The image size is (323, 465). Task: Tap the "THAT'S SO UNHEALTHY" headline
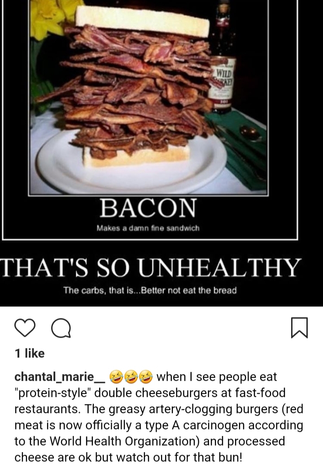tap(151, 267)
